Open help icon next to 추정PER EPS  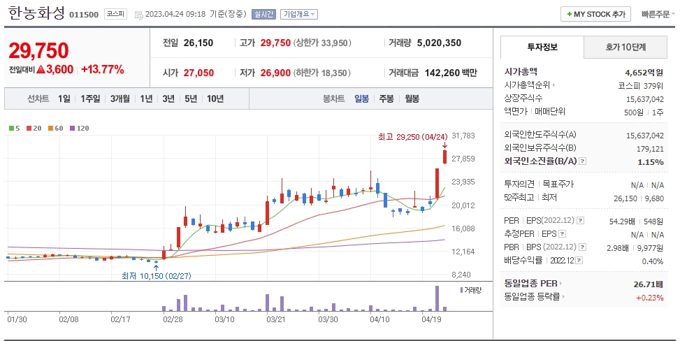tap(562, 234)
